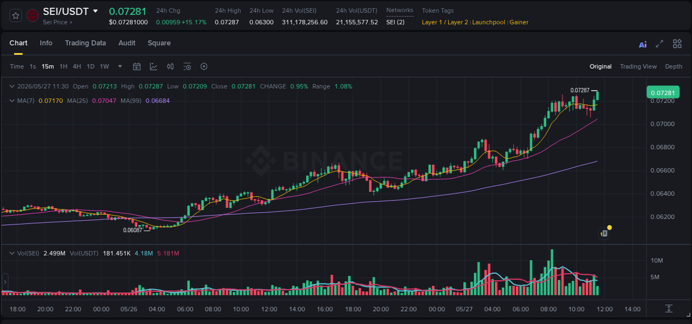This screenshot has height=324, width=692.
Task: Click the MA(99) indicator label
Action: [132, 101]
